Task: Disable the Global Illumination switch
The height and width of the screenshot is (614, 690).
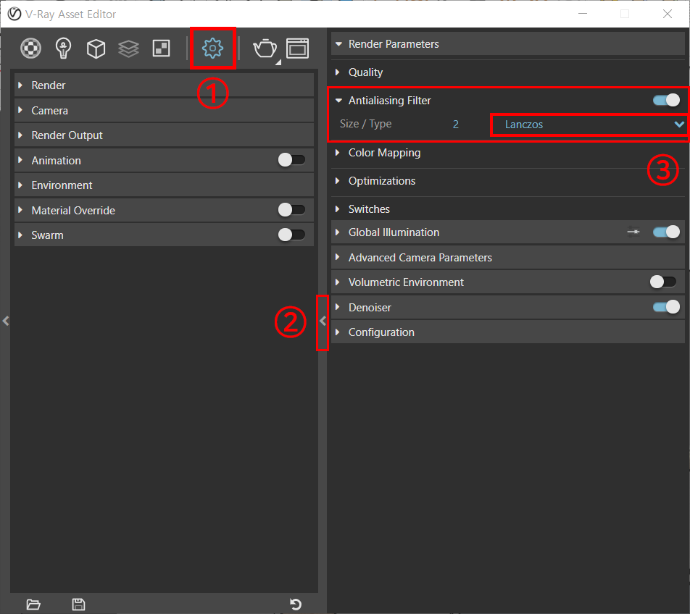Action: [666, 232]
